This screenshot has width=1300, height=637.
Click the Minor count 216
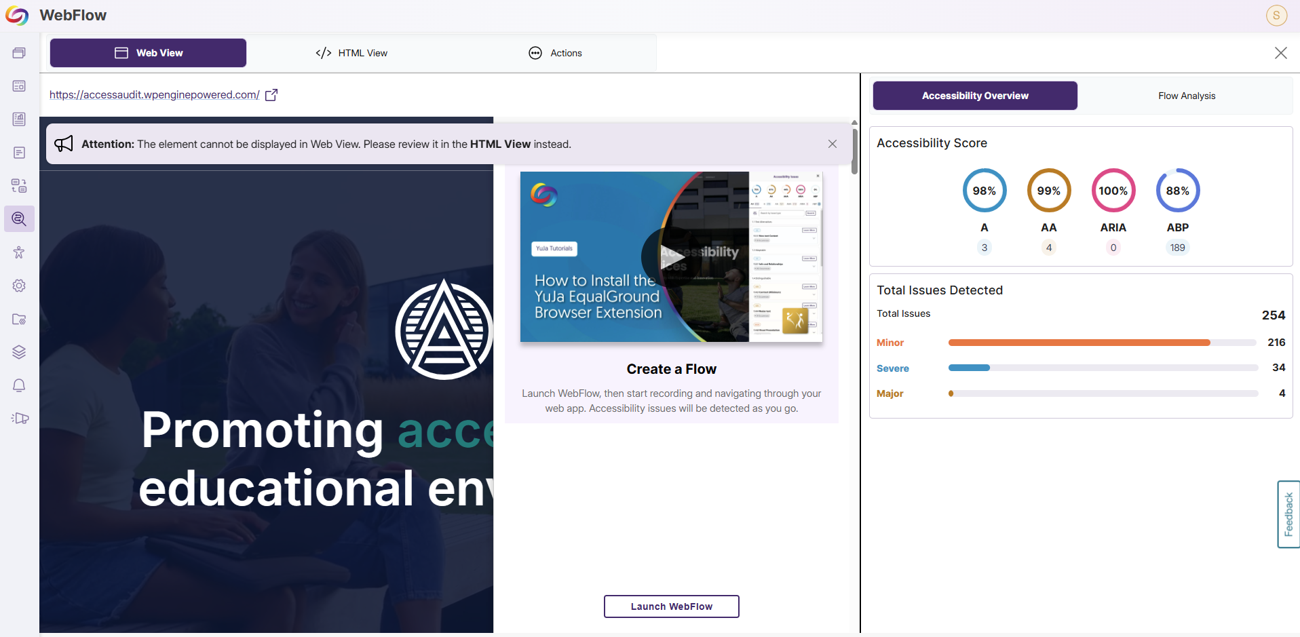coord(1276,343)
